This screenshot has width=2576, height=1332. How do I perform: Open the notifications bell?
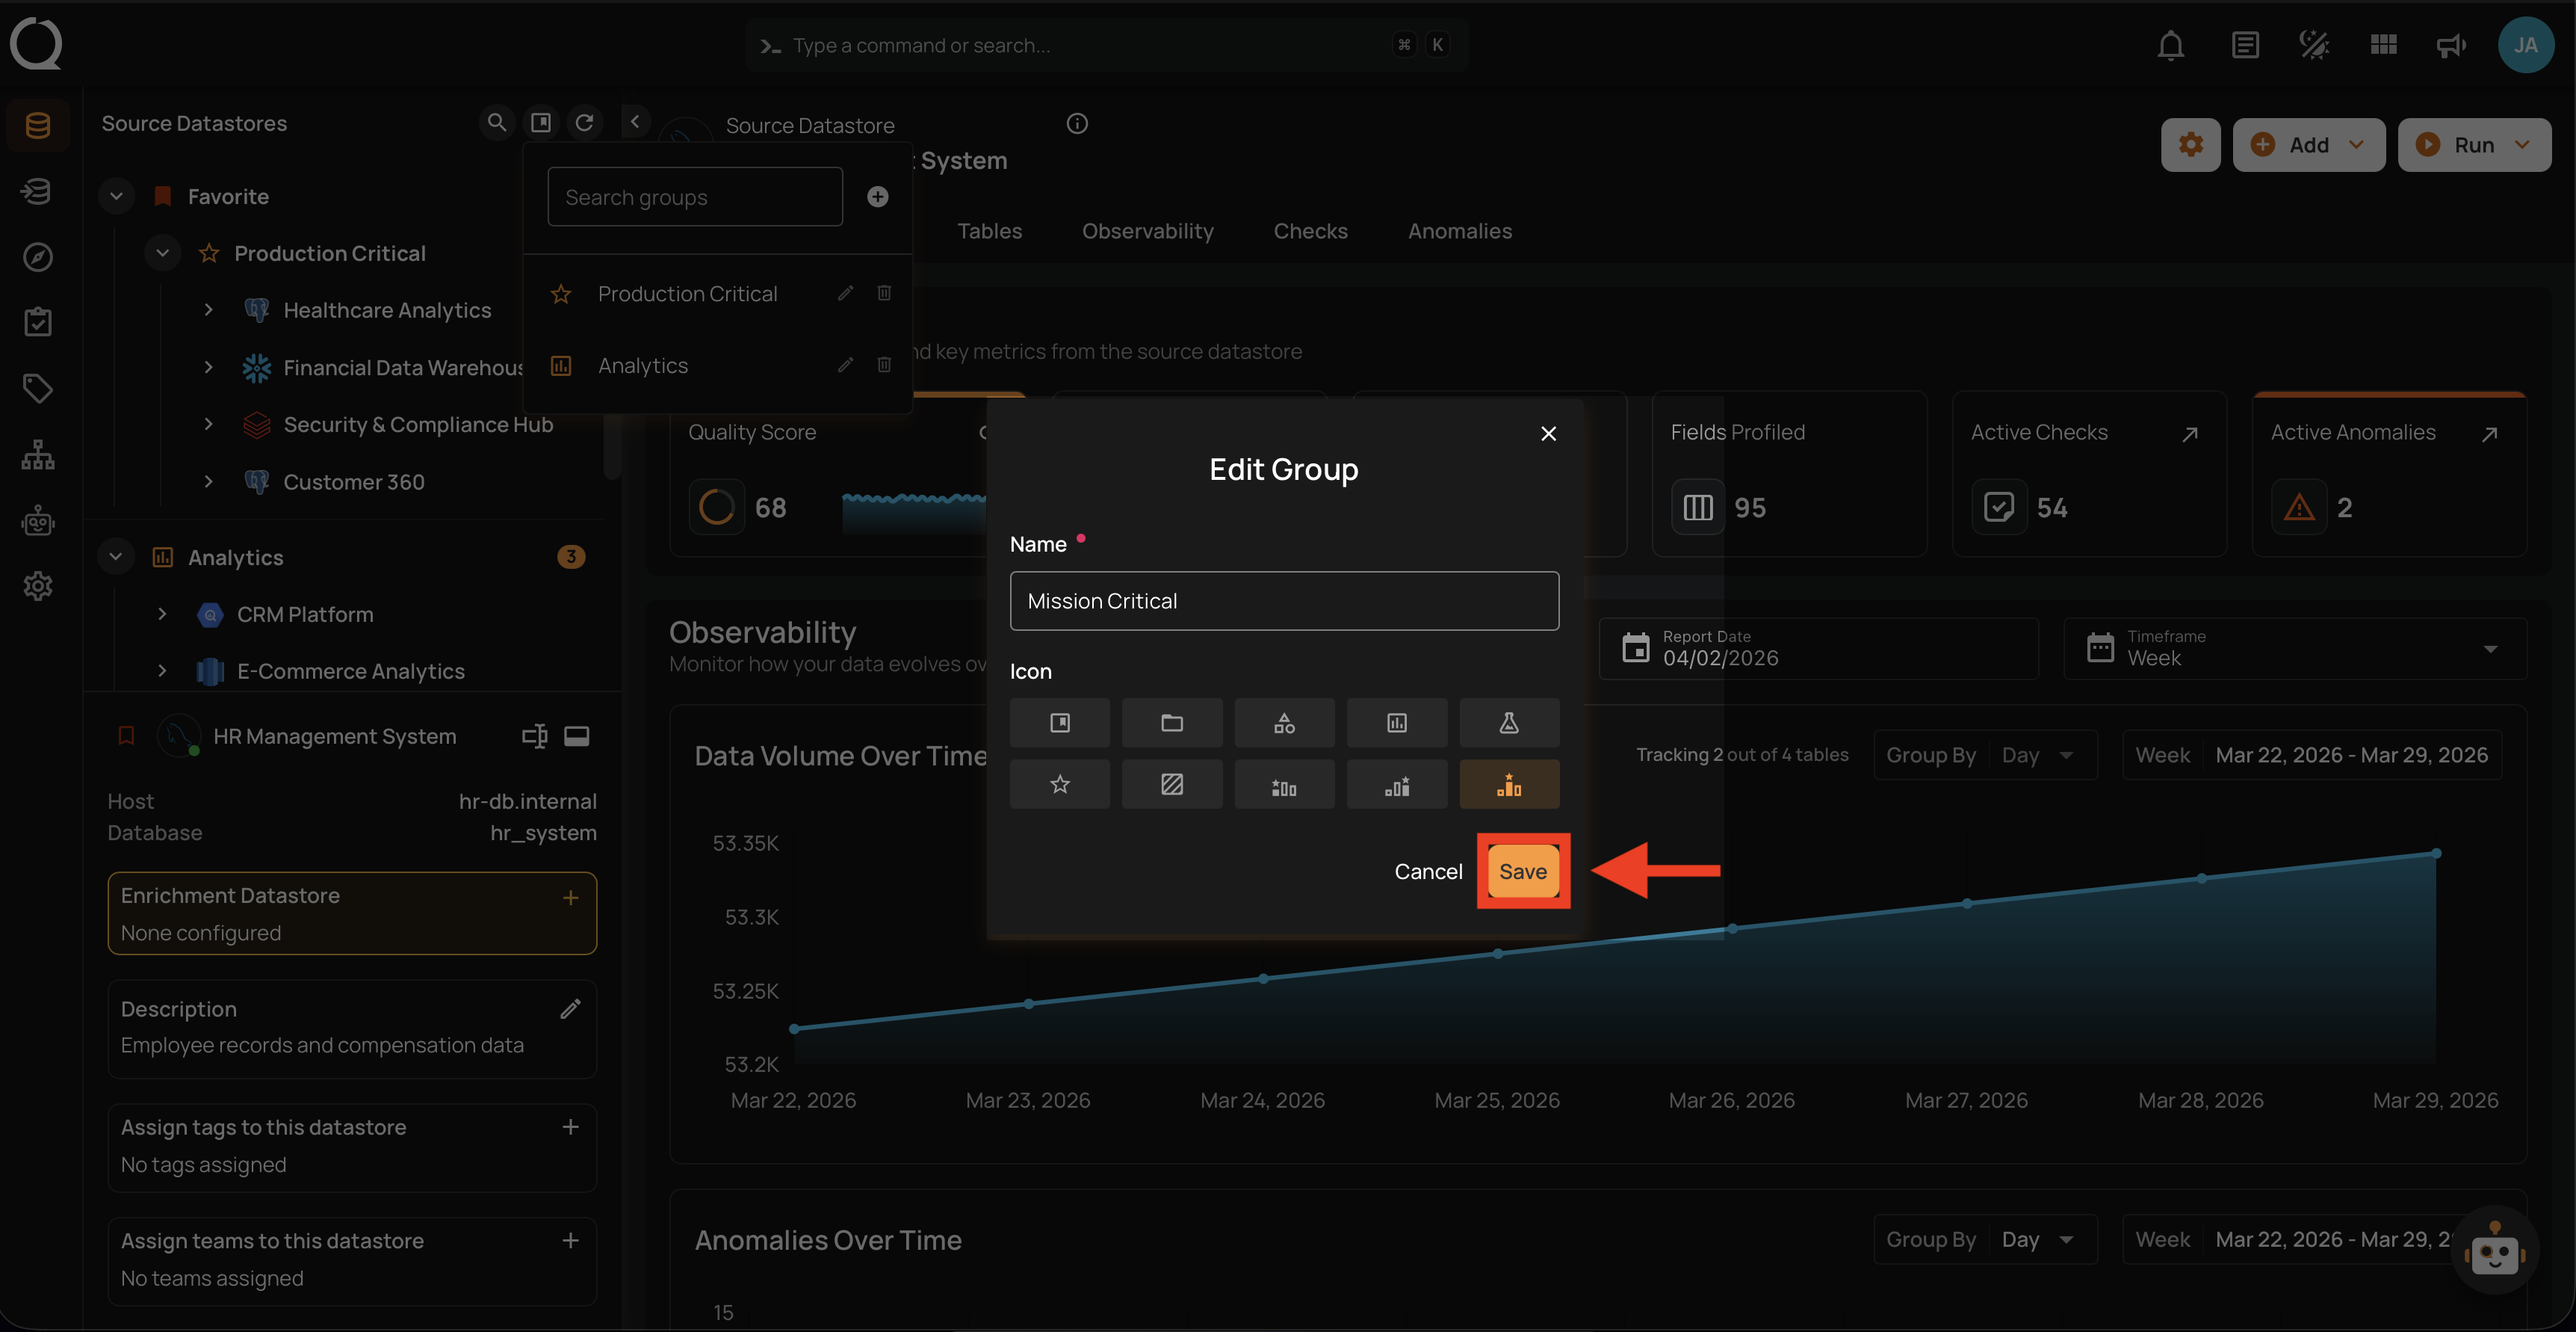[x=2170, y=45]
